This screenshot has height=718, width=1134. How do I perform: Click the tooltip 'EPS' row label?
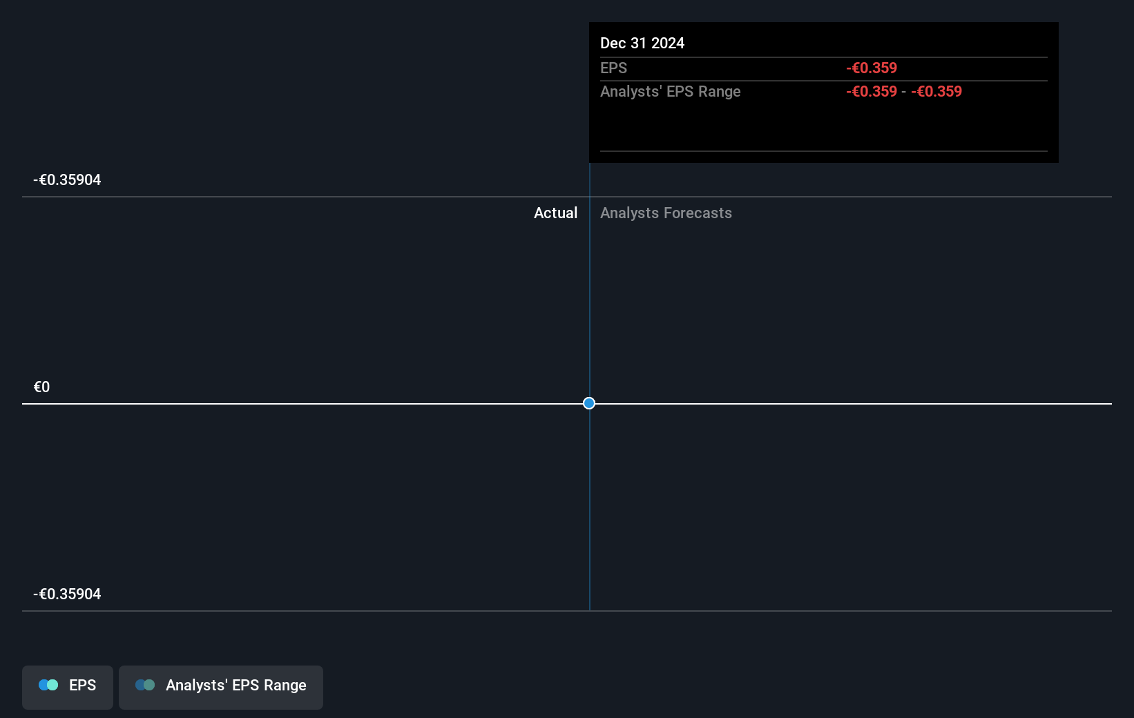(613, 68)
